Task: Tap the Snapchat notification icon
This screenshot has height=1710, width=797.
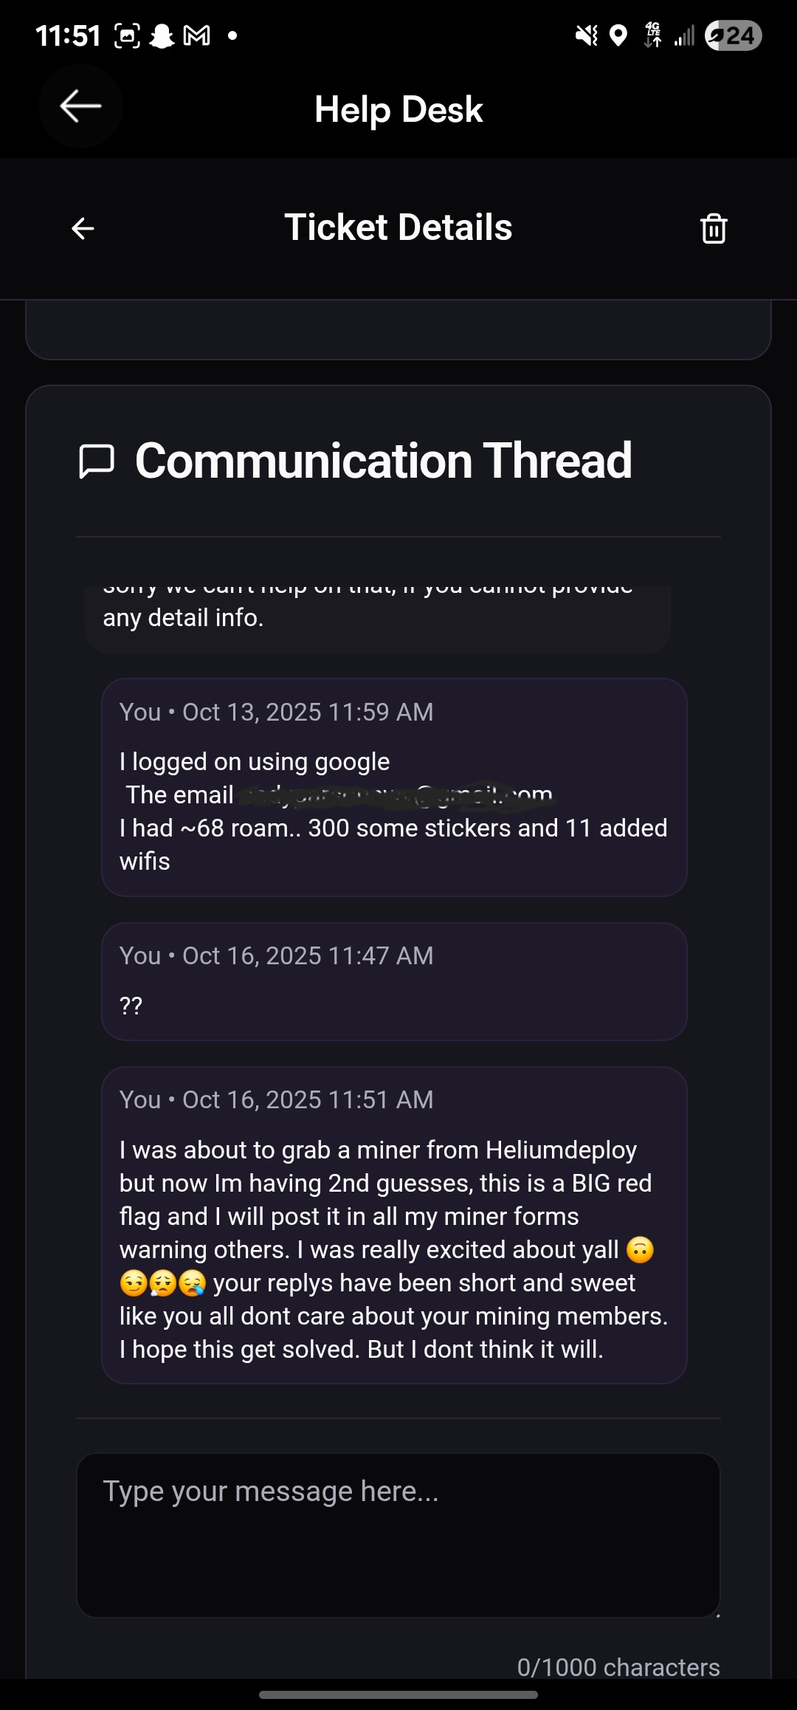Action: pos(162,35)
